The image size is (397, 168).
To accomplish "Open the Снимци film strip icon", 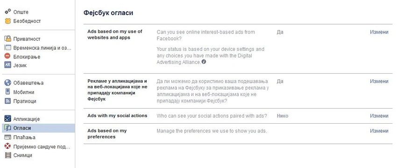I will tap(8, 155).
